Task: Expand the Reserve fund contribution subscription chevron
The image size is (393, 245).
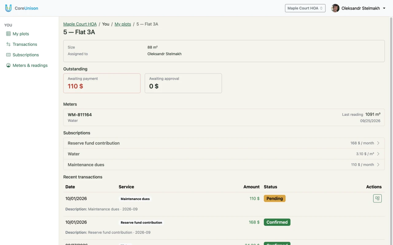Action: pyautogui.click(x=378, y=143)
